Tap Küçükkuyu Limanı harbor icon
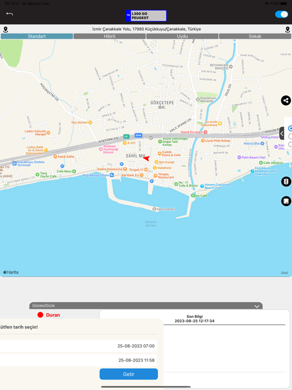 click(x=112, y=175)
